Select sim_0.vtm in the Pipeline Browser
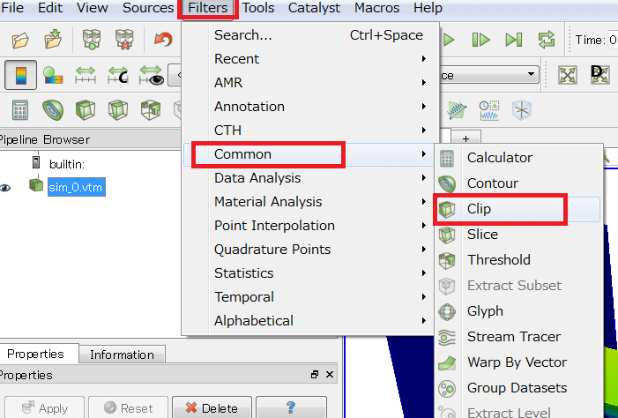 tap(77, 187)
